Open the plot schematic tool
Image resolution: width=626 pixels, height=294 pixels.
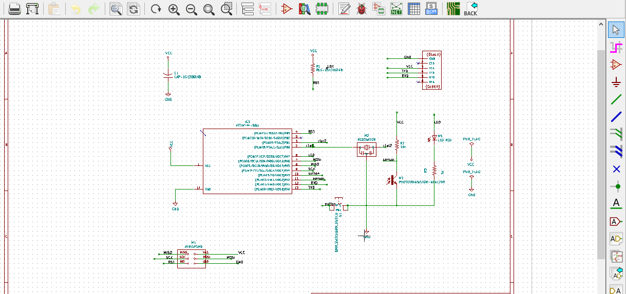pyautogui.click(x=32, y=9)
